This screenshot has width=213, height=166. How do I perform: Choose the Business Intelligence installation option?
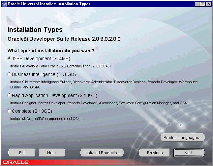tap(9, 74)
